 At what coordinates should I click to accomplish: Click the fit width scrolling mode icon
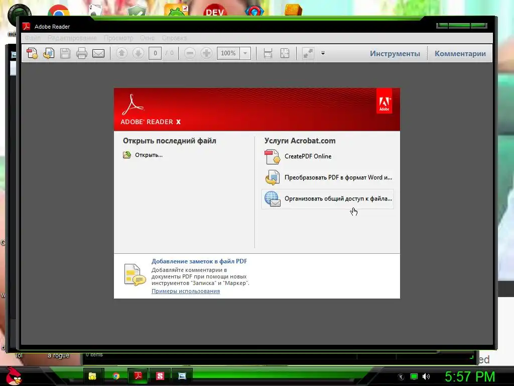click(268, 53)
